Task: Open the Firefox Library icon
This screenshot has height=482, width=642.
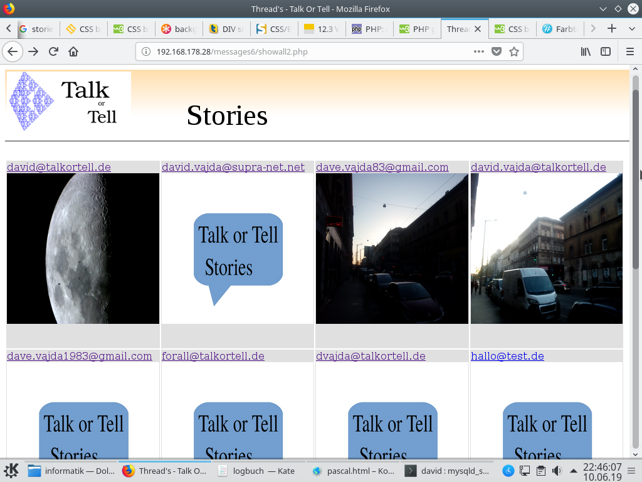Action: (x=586, y=51)
